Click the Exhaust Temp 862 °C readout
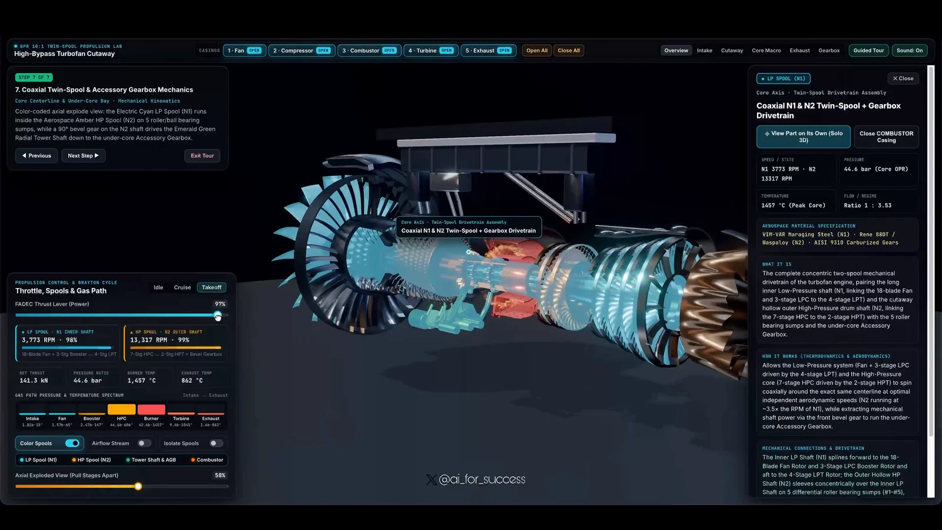 pos(202,377)
